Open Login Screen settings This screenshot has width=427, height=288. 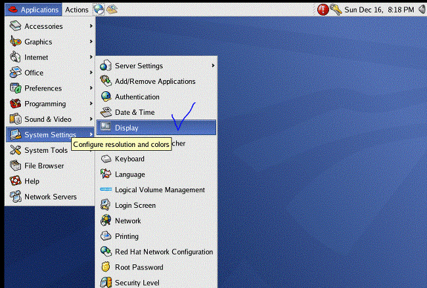[x=156, y=205]
